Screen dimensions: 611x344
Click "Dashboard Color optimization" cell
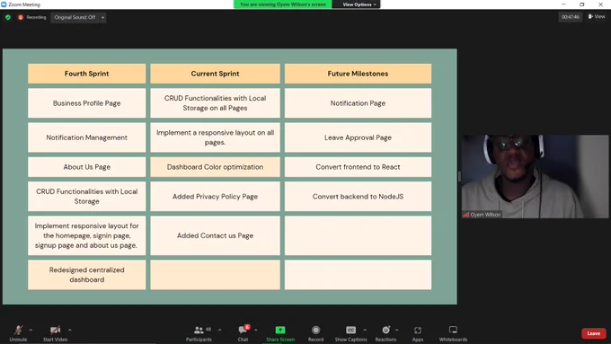215,167
